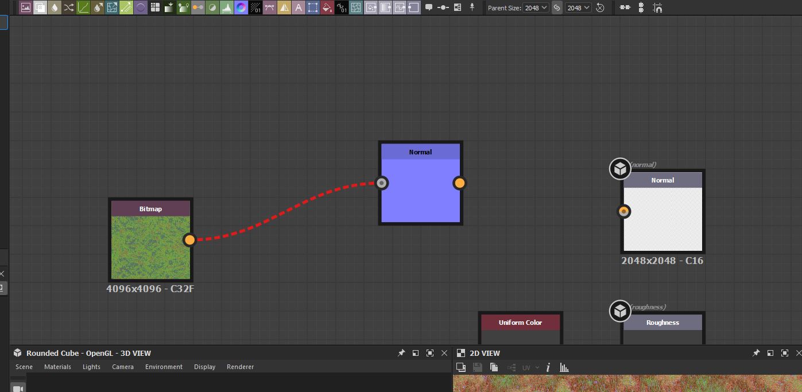Click the information icon in the 2D view
This screenshot has height=392, width=802.
click(548, 367)
